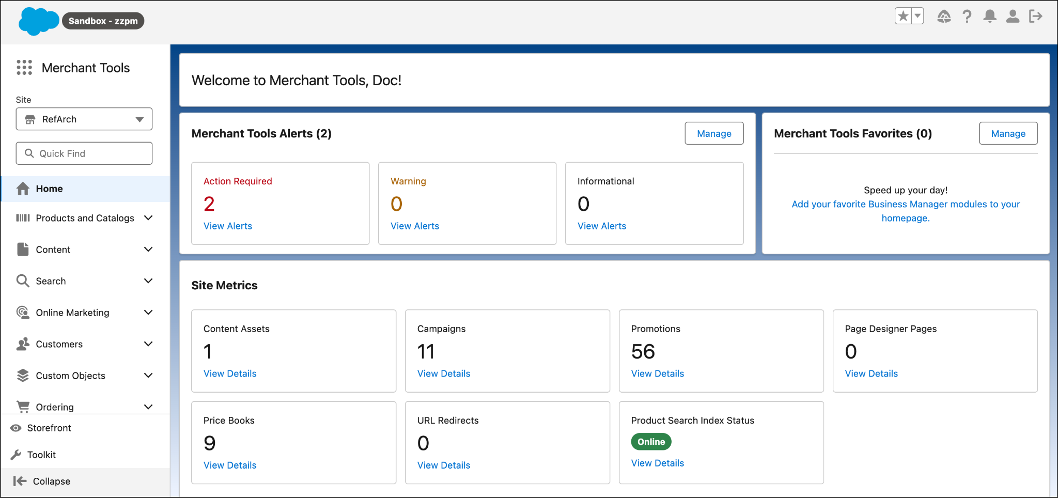Click the help question mark icon
The image size is (1058, 498).
[x=967, y=17]
